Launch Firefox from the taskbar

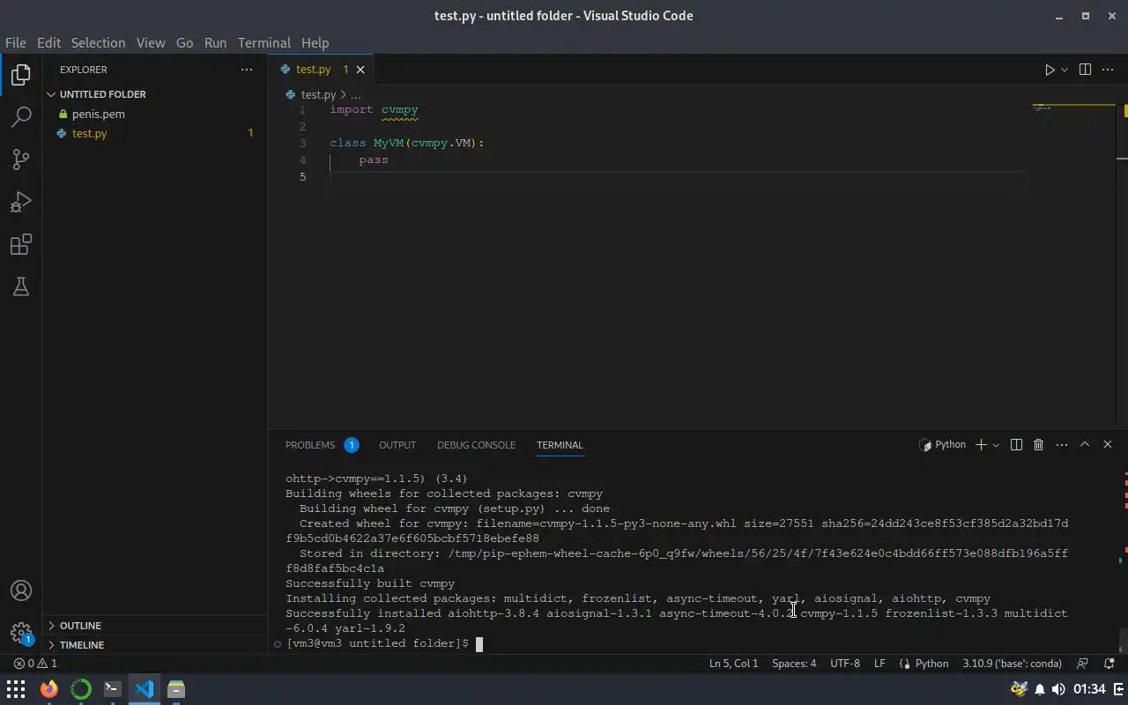(x=48, y=689)
